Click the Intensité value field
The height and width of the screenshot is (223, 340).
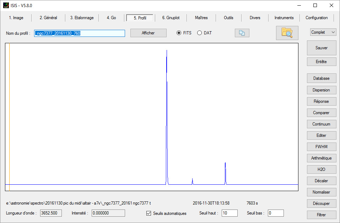[108, 213]
